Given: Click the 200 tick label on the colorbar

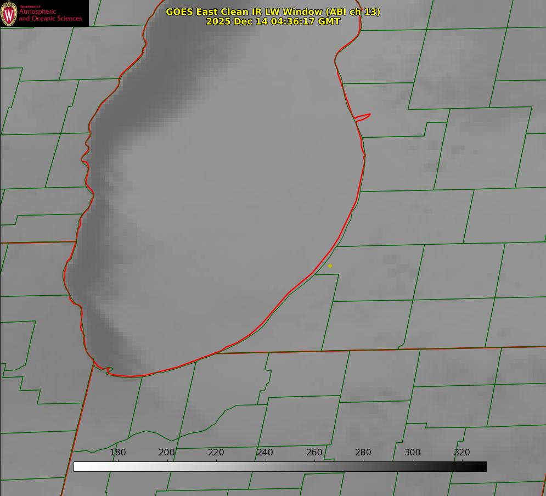Looking at the screenshot, I should pyautogui.click(x=167, y=452).
